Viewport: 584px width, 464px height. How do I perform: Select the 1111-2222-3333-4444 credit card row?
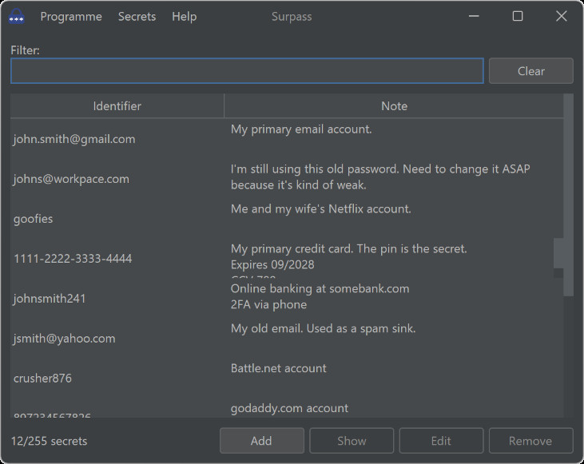pyautogui.click(x=73, y=259)
